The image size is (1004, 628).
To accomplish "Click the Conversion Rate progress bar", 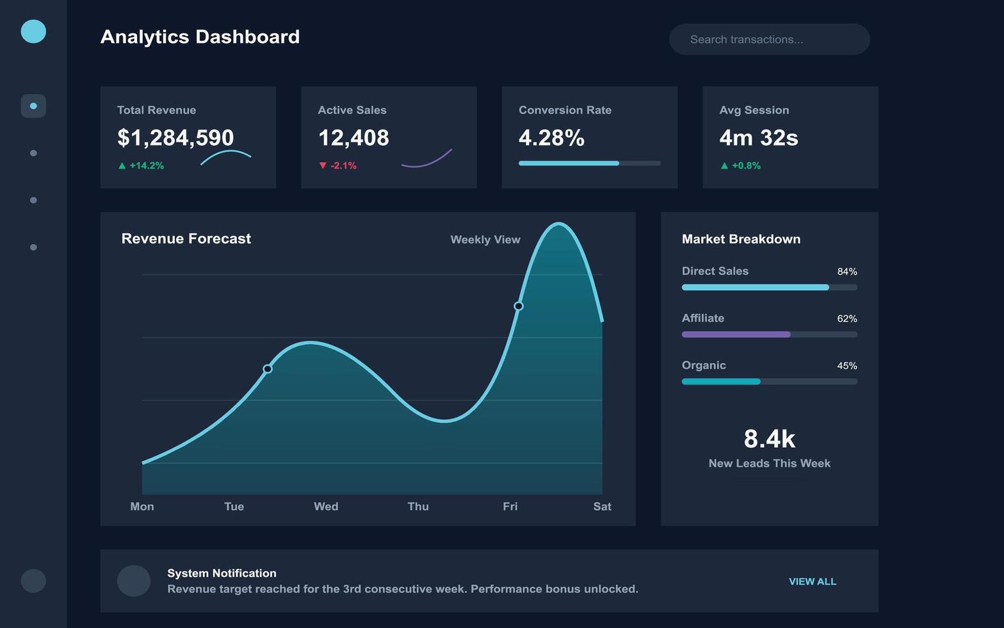I will click(x=589, y=163).
